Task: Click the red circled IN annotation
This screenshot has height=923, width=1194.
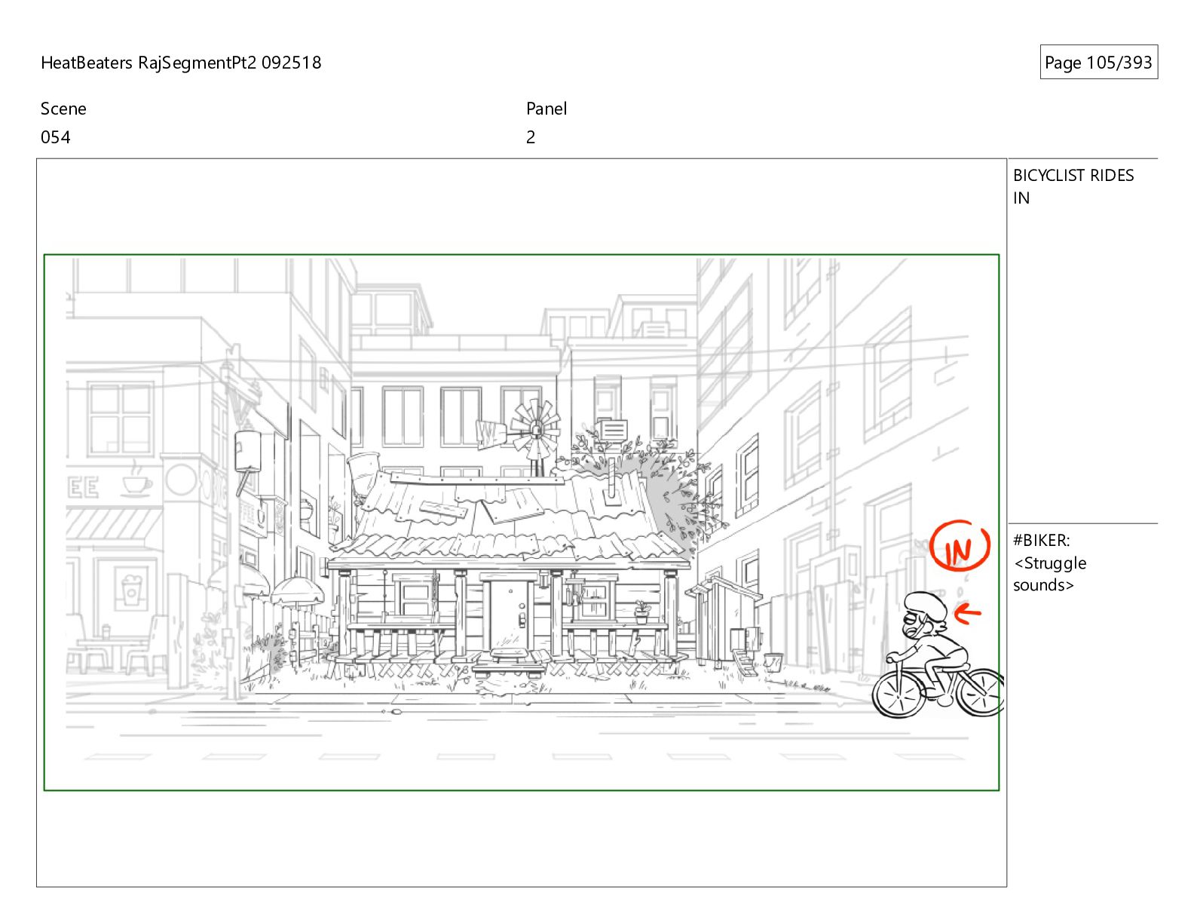Action: (959, 546)
